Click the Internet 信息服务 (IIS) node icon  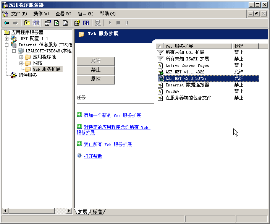coord(14,45)
